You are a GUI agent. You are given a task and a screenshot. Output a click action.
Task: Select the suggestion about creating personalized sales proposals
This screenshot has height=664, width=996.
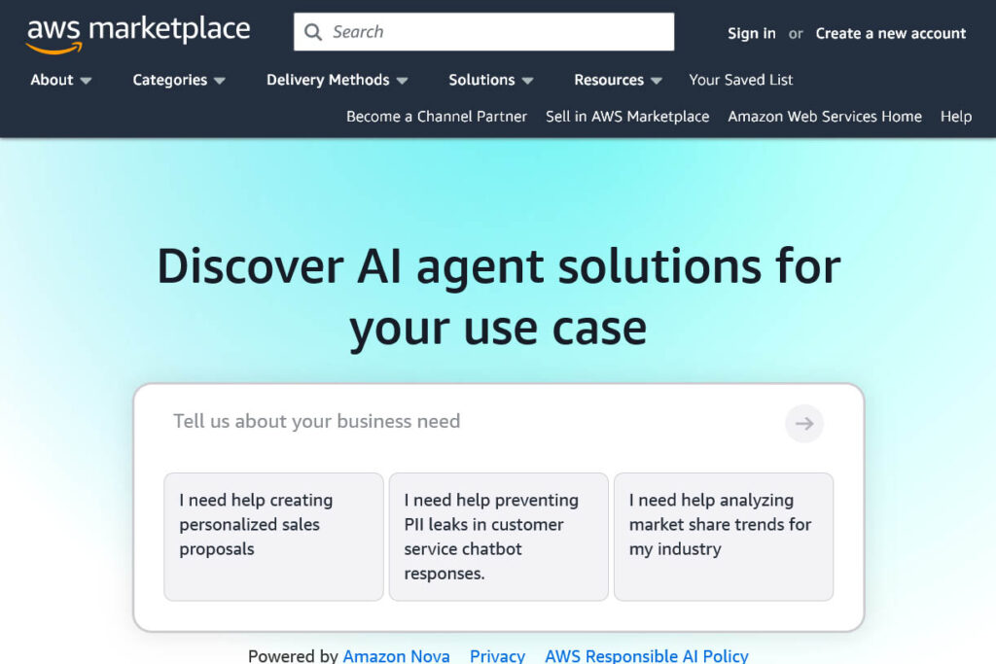273,537
